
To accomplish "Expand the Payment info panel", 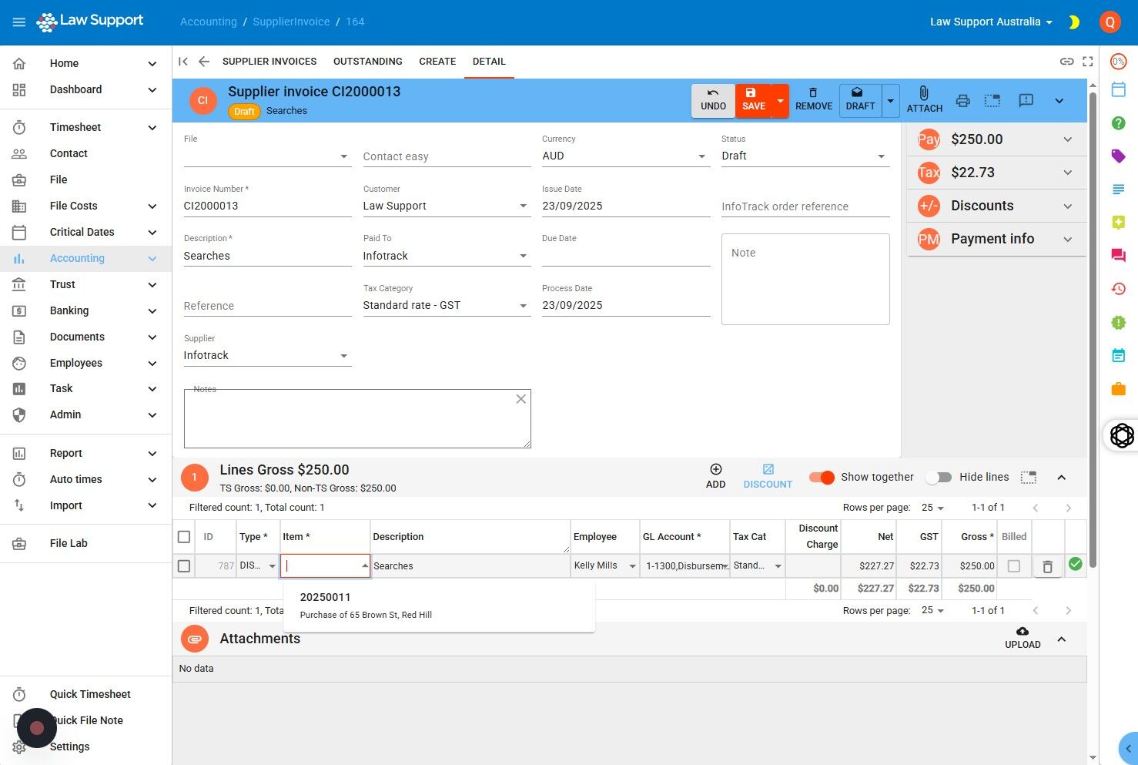I will pos(996,239).
